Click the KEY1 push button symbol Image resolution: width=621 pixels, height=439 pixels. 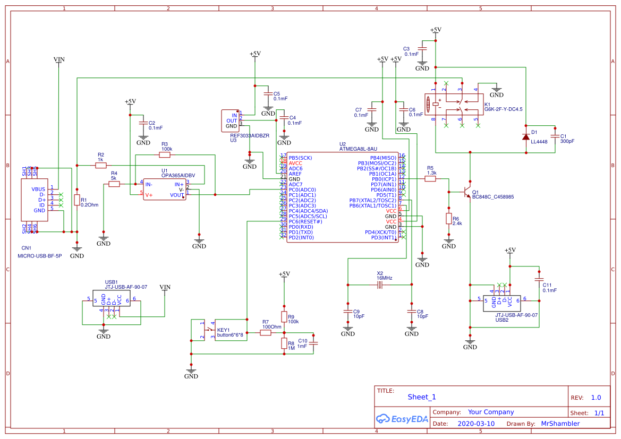point(231,330)
